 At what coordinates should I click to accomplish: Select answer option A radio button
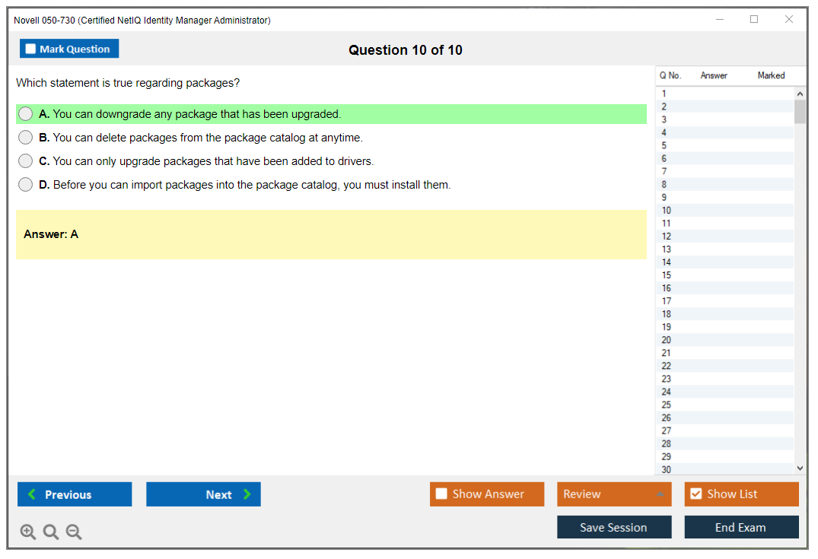point(26,114)
